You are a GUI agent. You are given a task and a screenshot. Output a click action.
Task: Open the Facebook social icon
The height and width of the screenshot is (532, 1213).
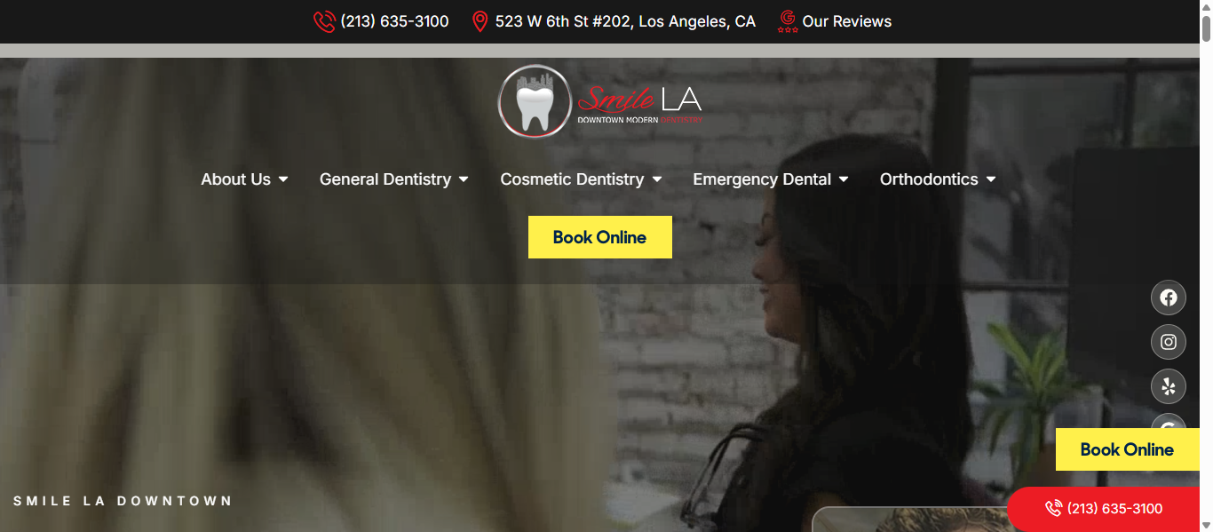(1169, 298)
